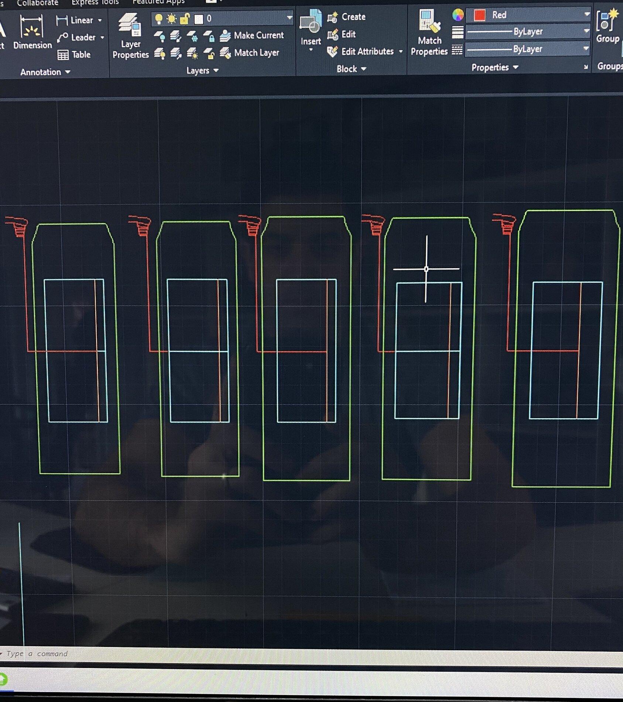
Task: Click Turn All Layers On icon
Action: pyautogui.click(x=160, y=54)
